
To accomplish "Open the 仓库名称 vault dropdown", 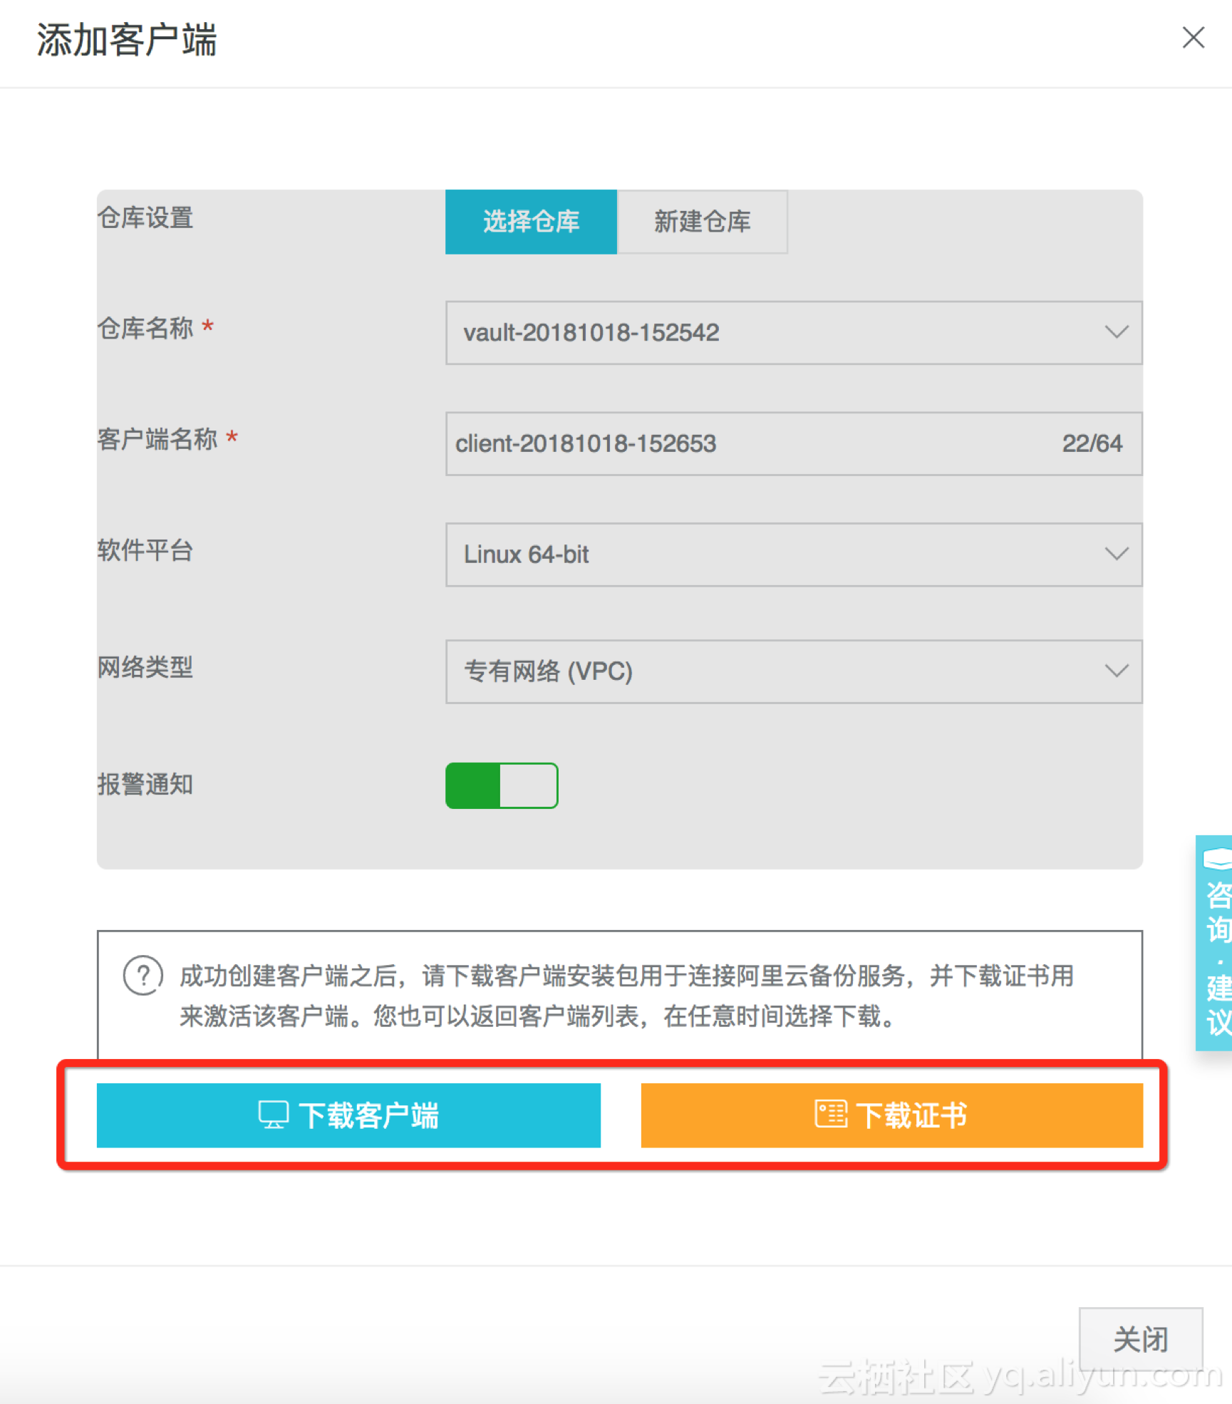I will click(794, 333).
